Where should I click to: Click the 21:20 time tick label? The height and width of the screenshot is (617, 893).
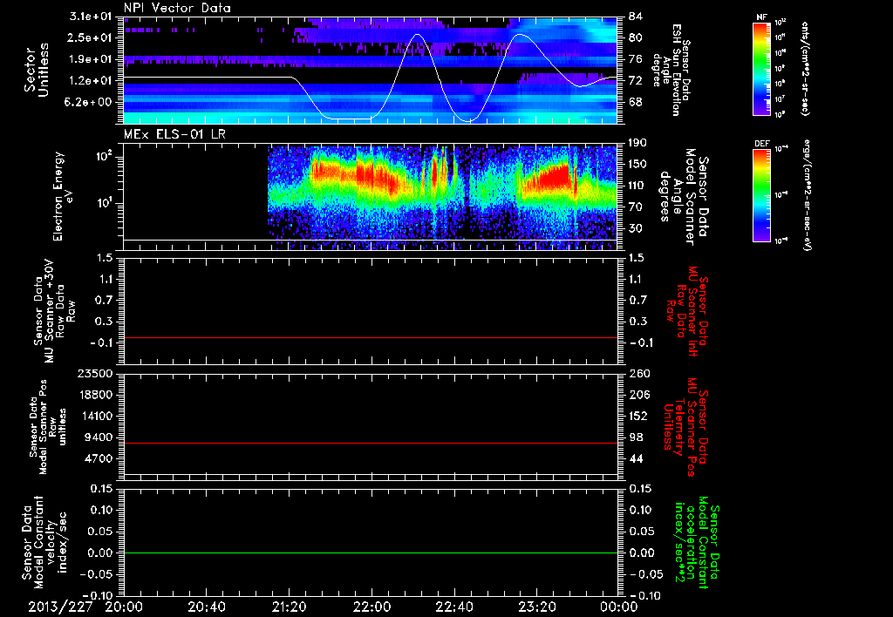pos(289,607)
